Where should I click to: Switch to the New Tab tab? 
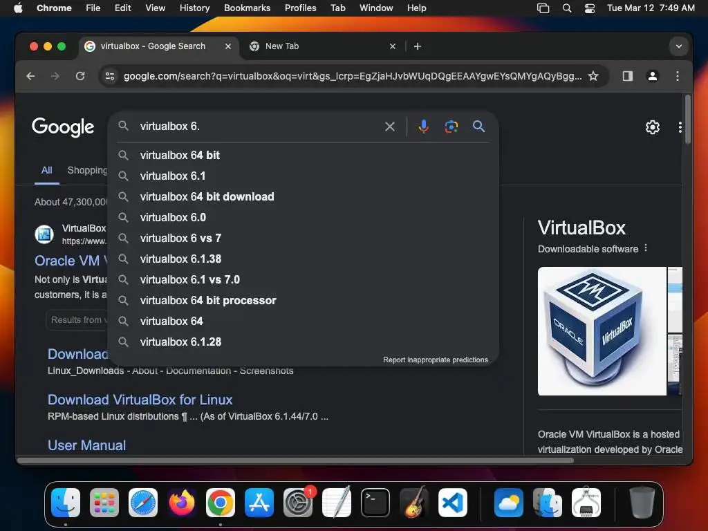(x=323, y=46)
